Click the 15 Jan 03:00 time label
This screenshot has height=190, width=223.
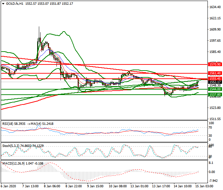tap(204, 186)
